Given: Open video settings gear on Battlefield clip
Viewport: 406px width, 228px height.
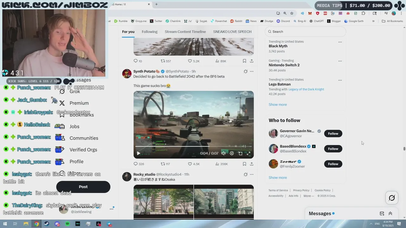Looking at the screenshot, I should (x=232, y=153).
